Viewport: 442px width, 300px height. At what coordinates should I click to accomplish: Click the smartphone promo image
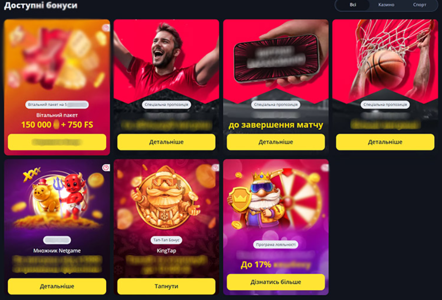(277, 58)
